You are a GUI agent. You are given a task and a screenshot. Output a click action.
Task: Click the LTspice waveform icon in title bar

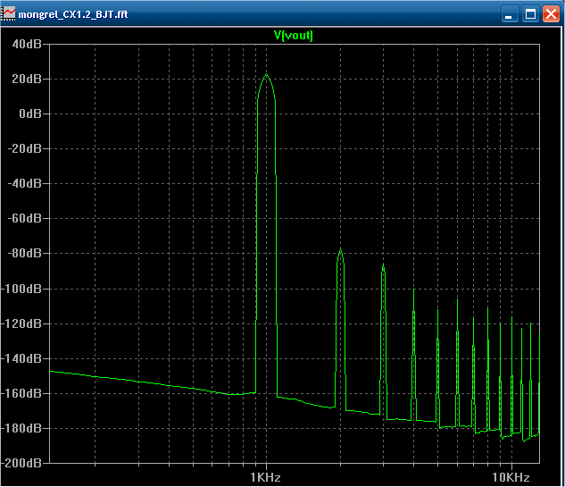tap(9, 13)
